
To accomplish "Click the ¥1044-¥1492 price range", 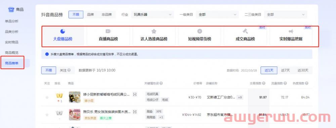I will [x=192, y=115].
